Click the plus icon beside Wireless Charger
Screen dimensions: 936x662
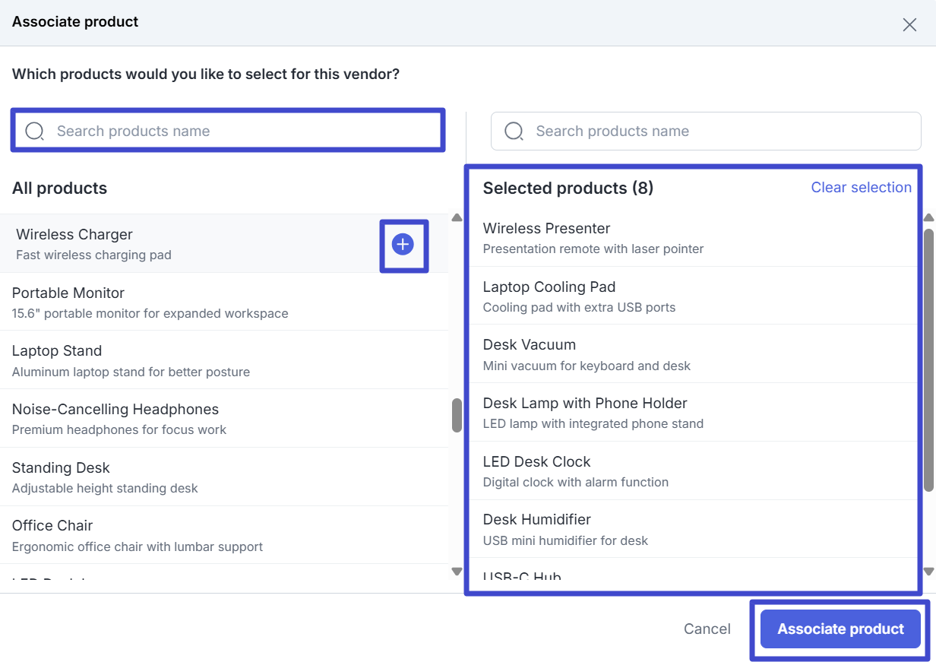pos(403,245)
